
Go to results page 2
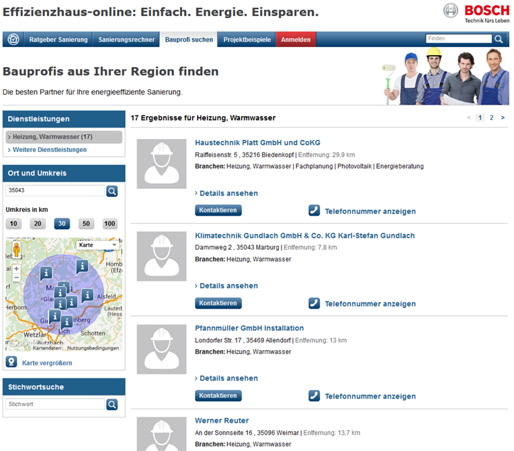(491, 118)
